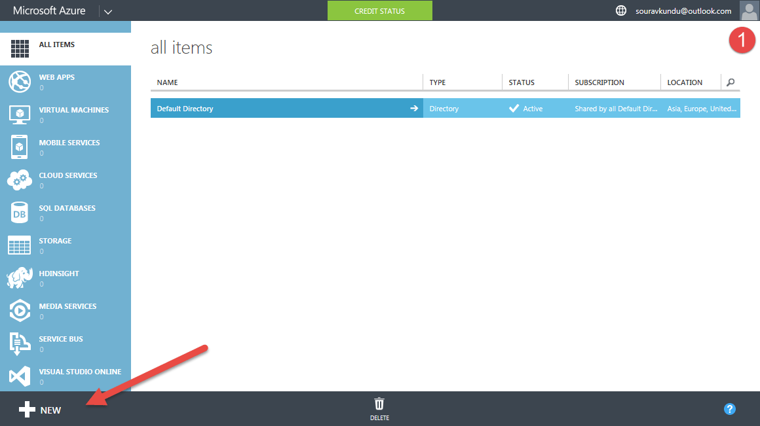The image size is (760, 426).
Task: Sort by SUBSCRIPTION column header
Action: pyautogui.click(x=599, y=82)
